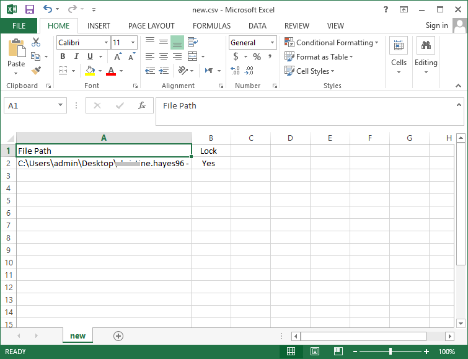Click Sign in link
Screen dimensions: 468x359
(x=436, y=25)
